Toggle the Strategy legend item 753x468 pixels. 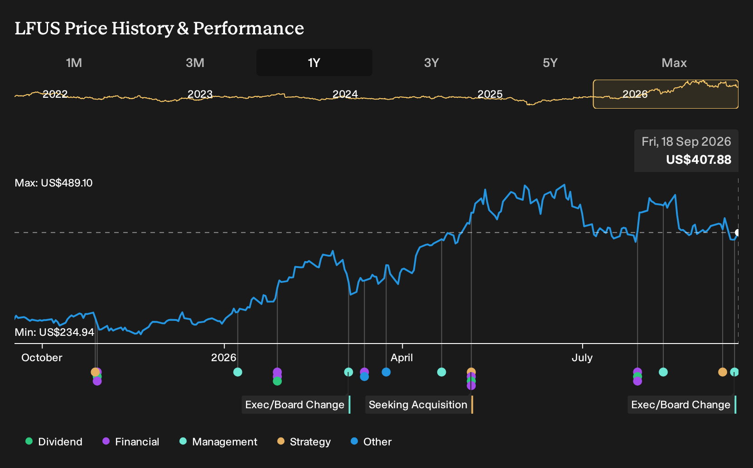(304, 441)
